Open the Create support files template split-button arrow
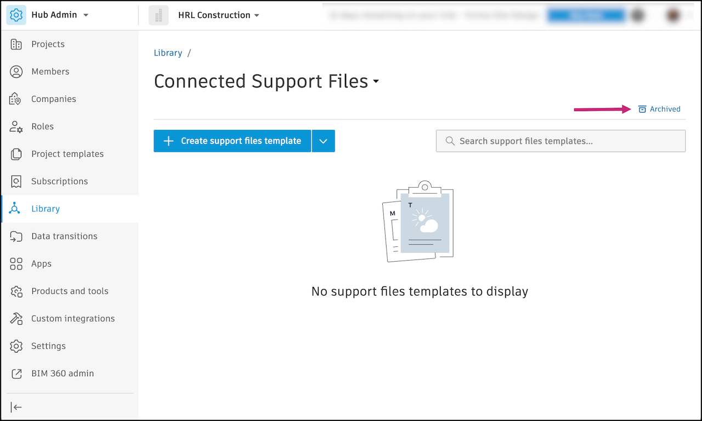Viewport: 702px width, 421px height. (323, 141)
